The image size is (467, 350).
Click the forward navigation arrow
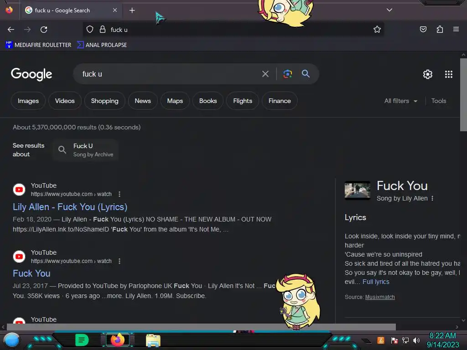pos(27,30)
